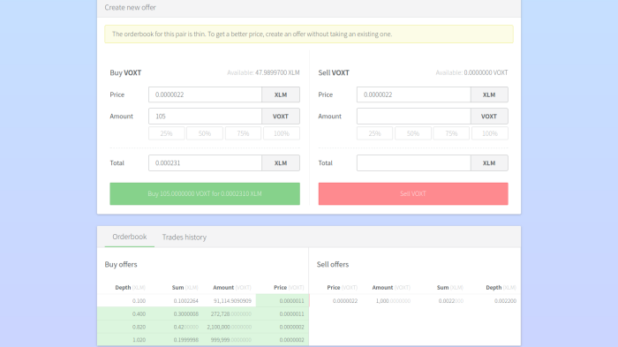The width and height of the screenshot is (618, 347).
Task: Click sell offer price 0.0000022
Action: pos(345,301)
